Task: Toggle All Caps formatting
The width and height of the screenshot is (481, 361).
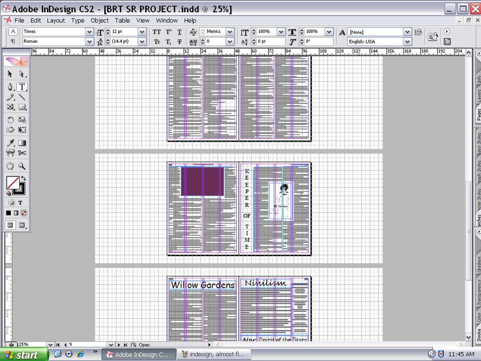Action: (157, 32)
